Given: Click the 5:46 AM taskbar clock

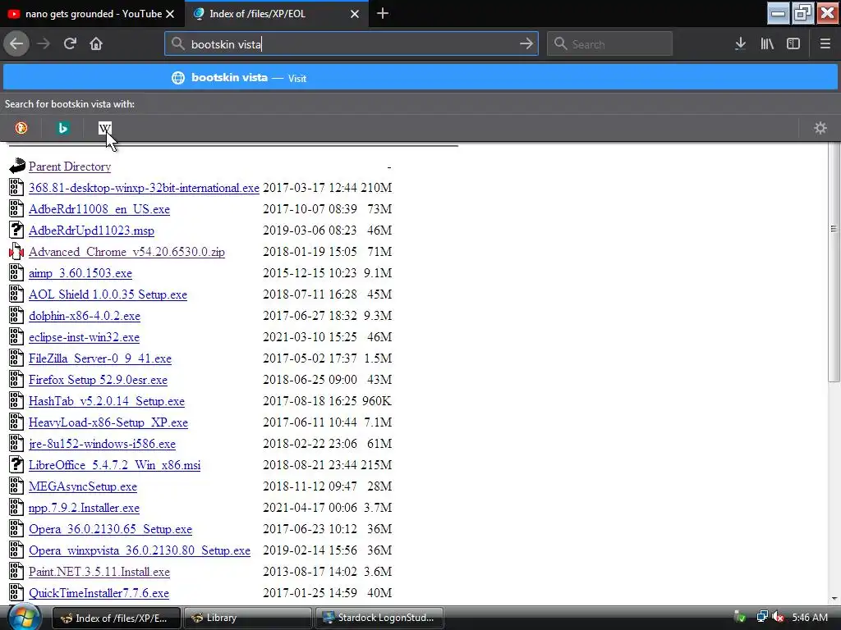Looking at the screenshot, I should click(809, 618).
